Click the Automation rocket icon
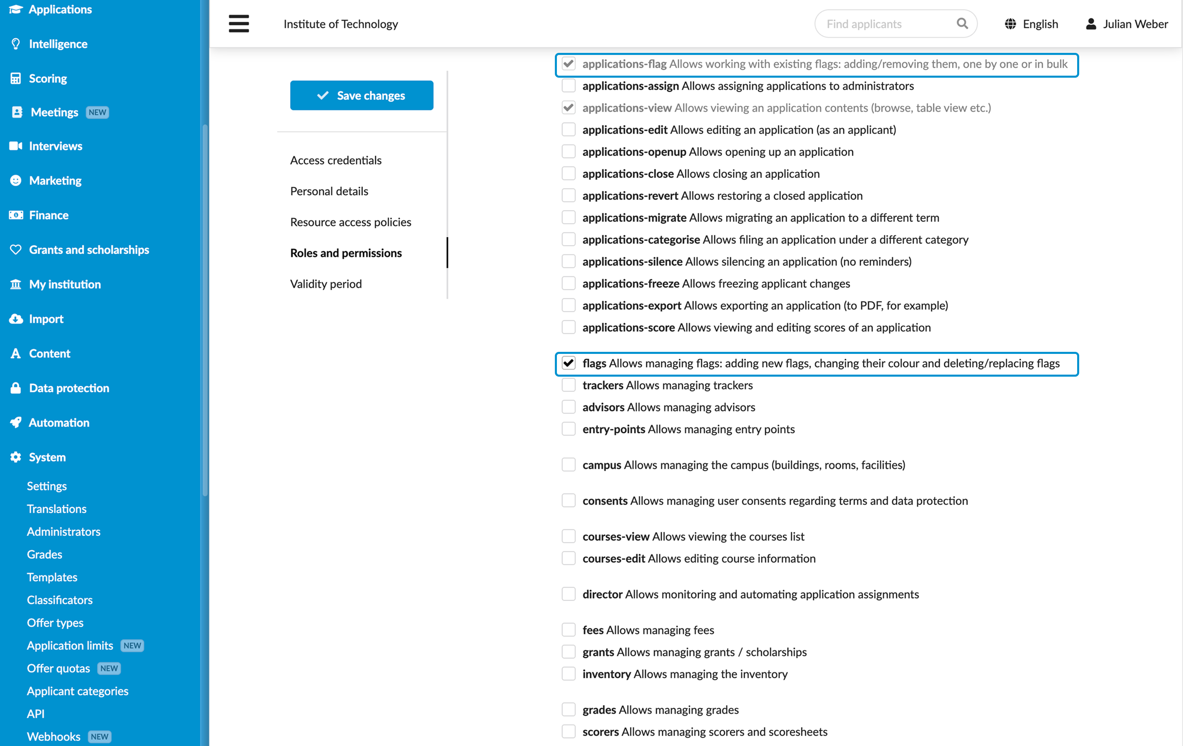1183x746 pixels. click(x=16, y=423)
